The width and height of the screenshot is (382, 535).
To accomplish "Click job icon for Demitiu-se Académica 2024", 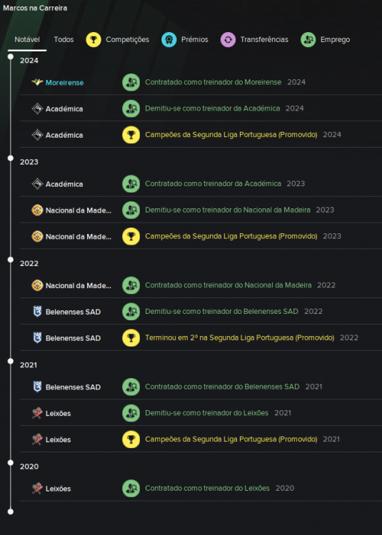I will pyautogui.click(x=131, y=108).
